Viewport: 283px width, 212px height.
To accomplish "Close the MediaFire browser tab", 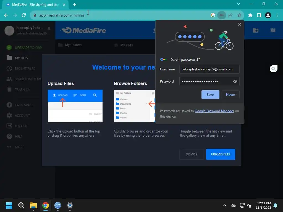I will tap(64, 5).
